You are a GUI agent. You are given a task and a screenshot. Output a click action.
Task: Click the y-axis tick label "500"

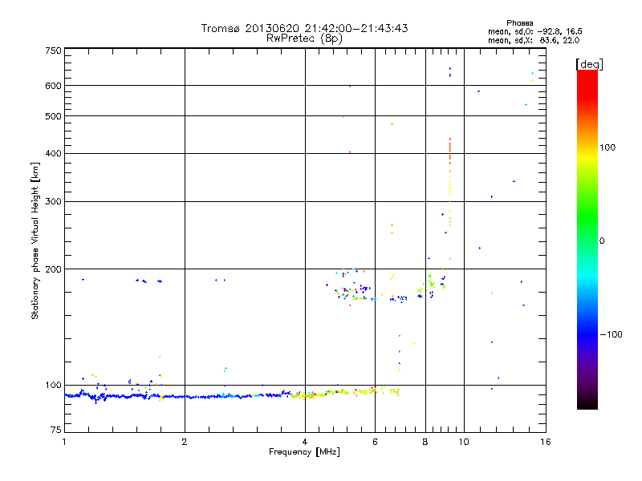(x=53, y=116)
